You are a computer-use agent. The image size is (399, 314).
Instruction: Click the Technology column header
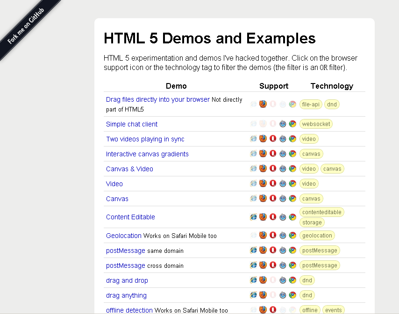click(x=332, y=86)
